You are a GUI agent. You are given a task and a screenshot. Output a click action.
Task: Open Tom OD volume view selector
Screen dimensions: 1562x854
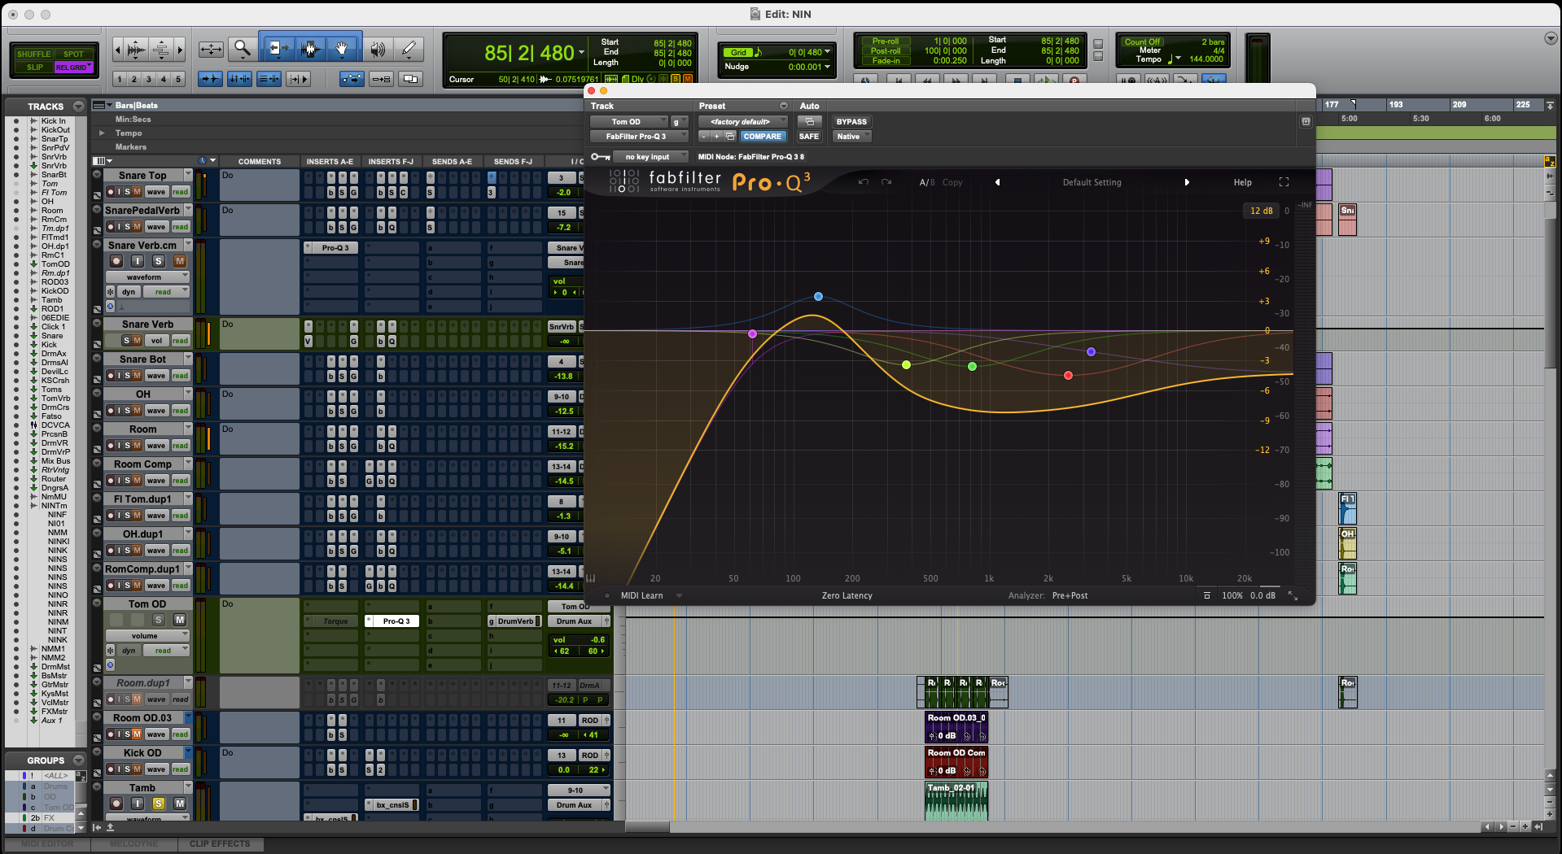click(x=148, y=636)
